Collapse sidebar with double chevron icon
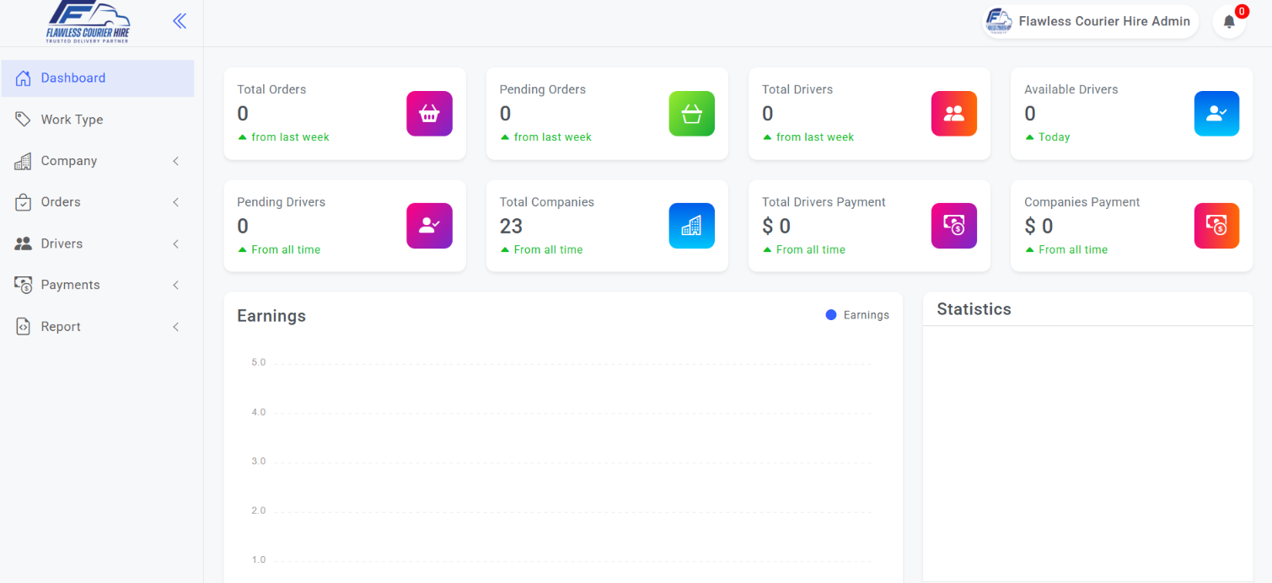Screen dimensions: 1272x583 180,21
